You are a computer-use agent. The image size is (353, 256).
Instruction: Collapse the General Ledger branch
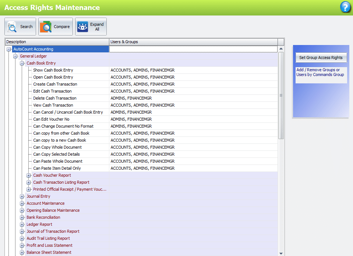pyautogui.click(x=15, y=56)
